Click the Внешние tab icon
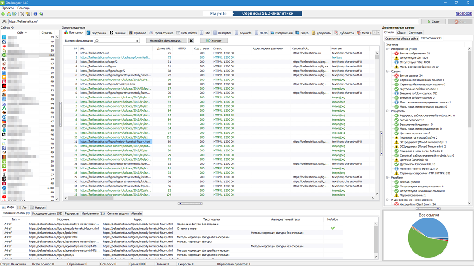This screenshot has width=474, height=266. (x=112, y=33)
